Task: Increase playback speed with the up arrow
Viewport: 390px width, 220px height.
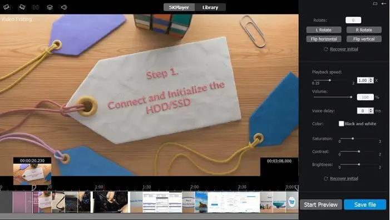Action: tap(371, 79)
